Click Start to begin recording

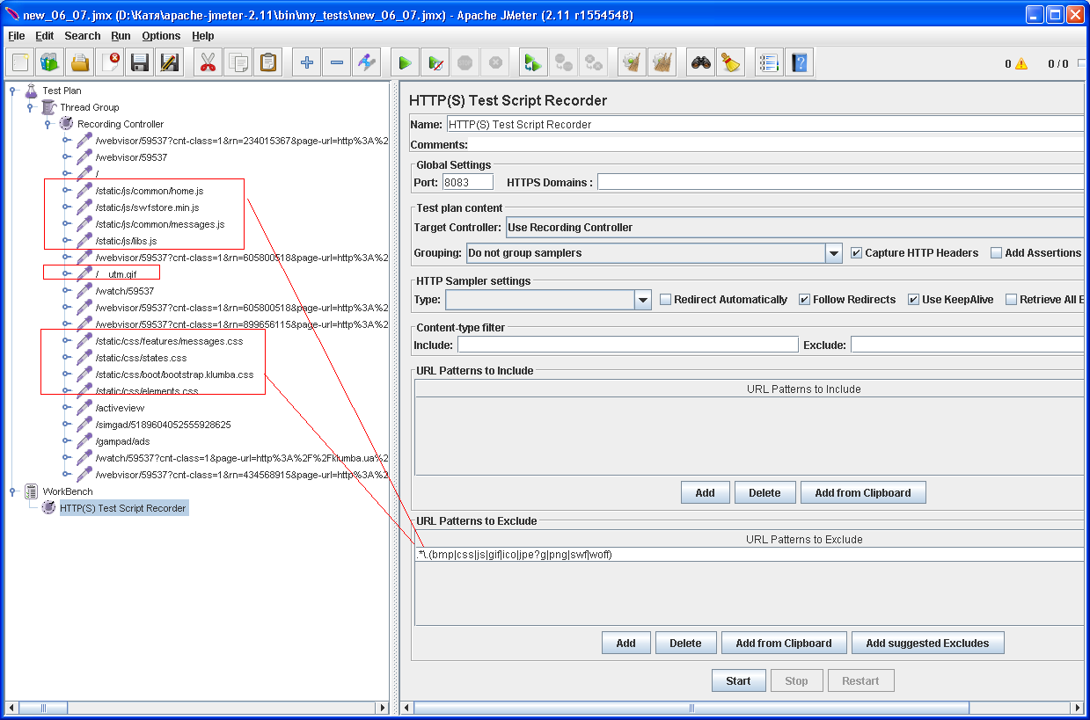click(x=738, y=680)
